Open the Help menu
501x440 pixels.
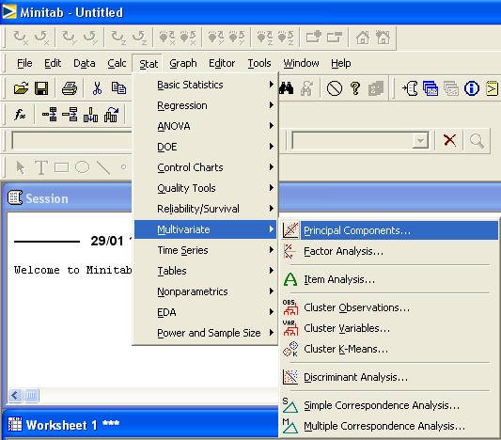(340, 63)
